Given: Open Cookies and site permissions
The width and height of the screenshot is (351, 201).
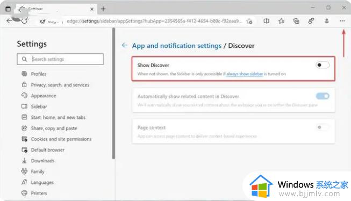Looking at the screenshot, I should click(x=61, y=139).
